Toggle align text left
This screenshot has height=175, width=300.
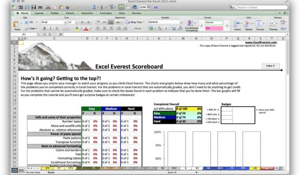(x=98, y=28)
